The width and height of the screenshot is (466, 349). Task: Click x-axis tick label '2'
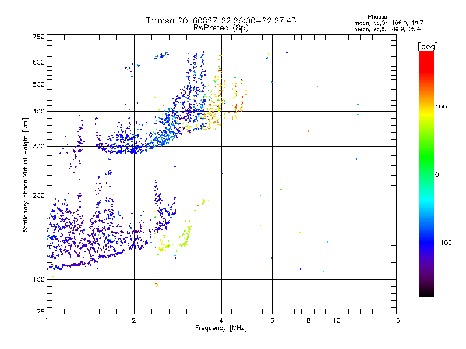[x=134, y=320]
